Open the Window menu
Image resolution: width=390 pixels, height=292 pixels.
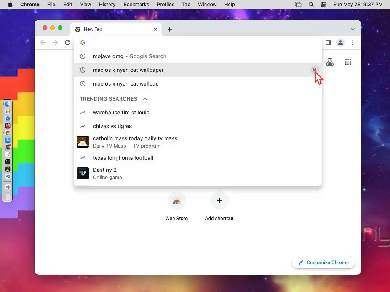point(207,5)
